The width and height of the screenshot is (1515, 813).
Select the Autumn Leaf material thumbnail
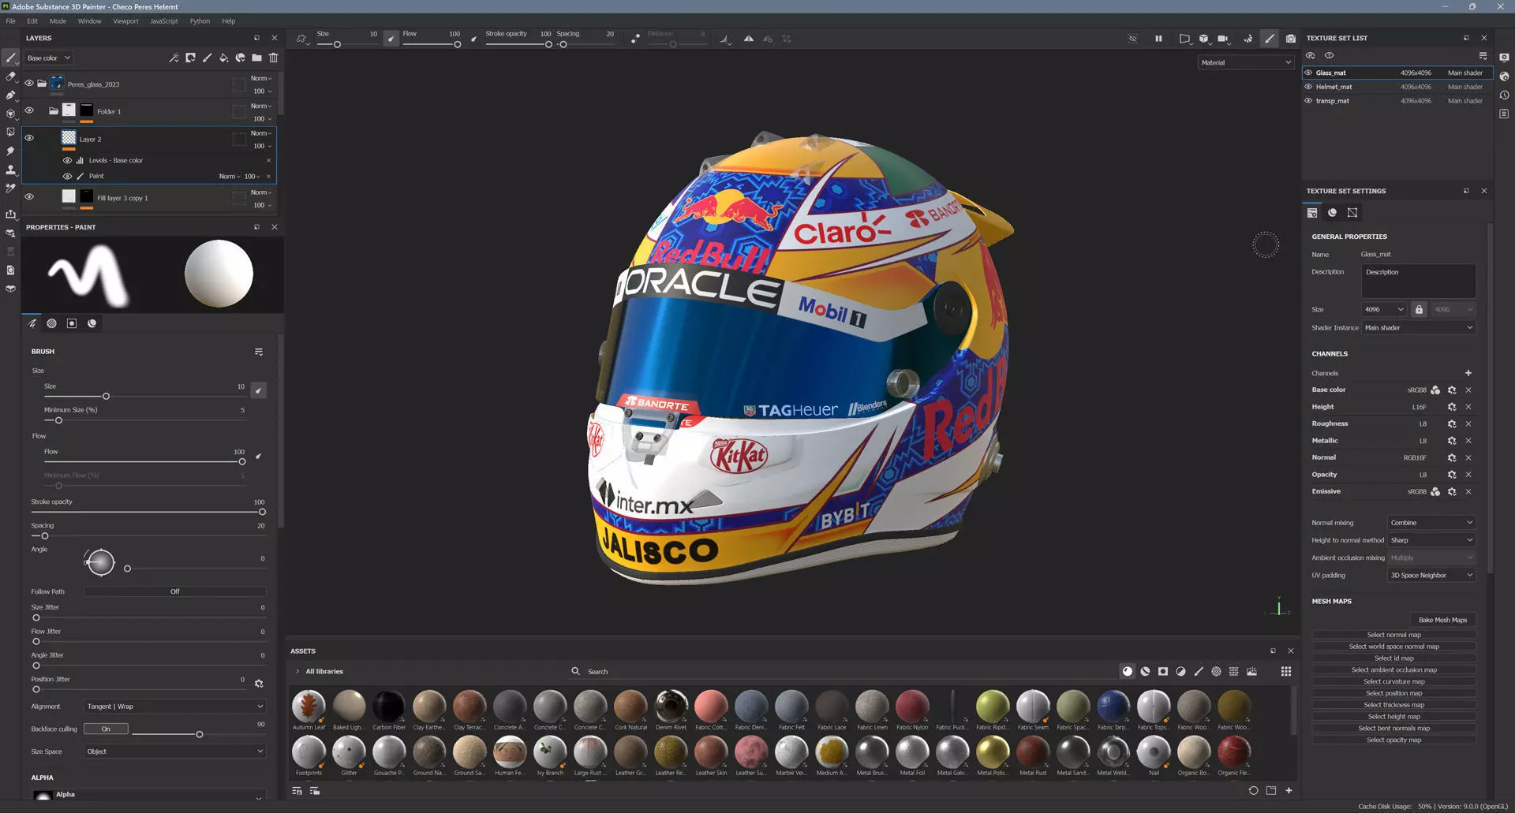pos(309,707)
